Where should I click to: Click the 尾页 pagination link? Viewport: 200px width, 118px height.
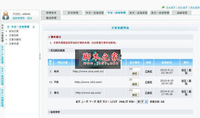point(99,102)
